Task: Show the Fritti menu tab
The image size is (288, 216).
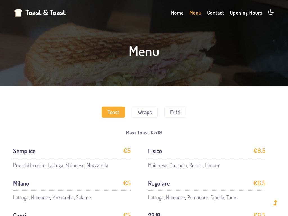Action: click(175, 112)
